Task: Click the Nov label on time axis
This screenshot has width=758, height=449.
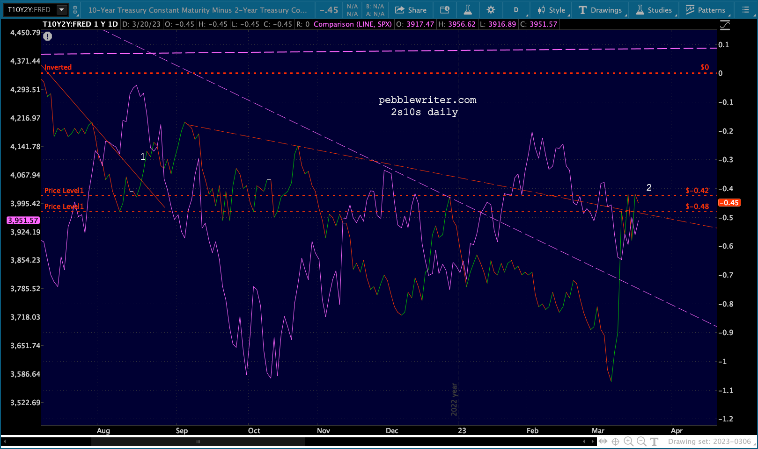Action: (324, 431)
